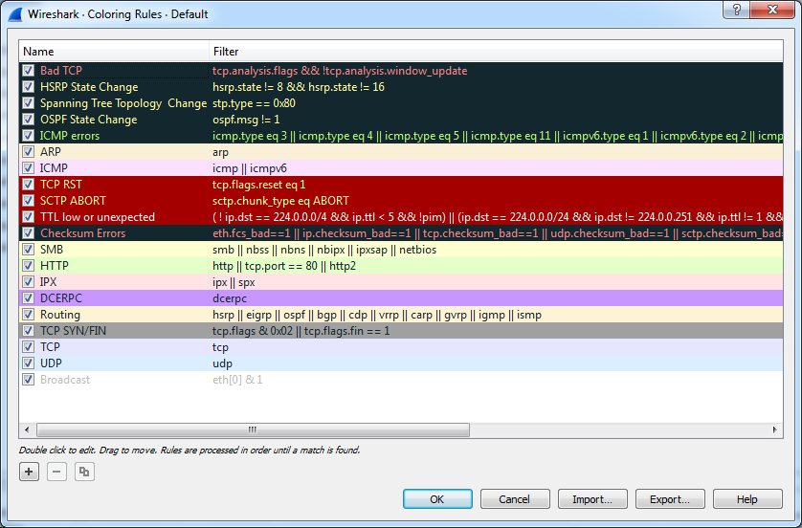Toggle the SCTP ABORT checkbox
Image resolution: width=802 pixels, height=528 pixels.
tap(29, 201)
